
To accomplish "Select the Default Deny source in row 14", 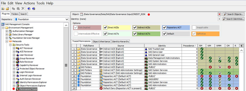I will pos(122,88).
